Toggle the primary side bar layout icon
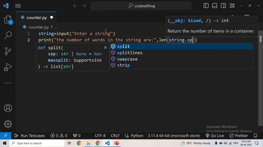 click(x=206, y=6)
